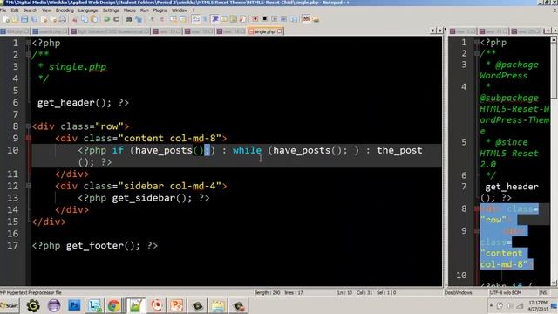Print the document using the Print icon
This screenshot has width=558, height=314.
(x=63, y=19)
